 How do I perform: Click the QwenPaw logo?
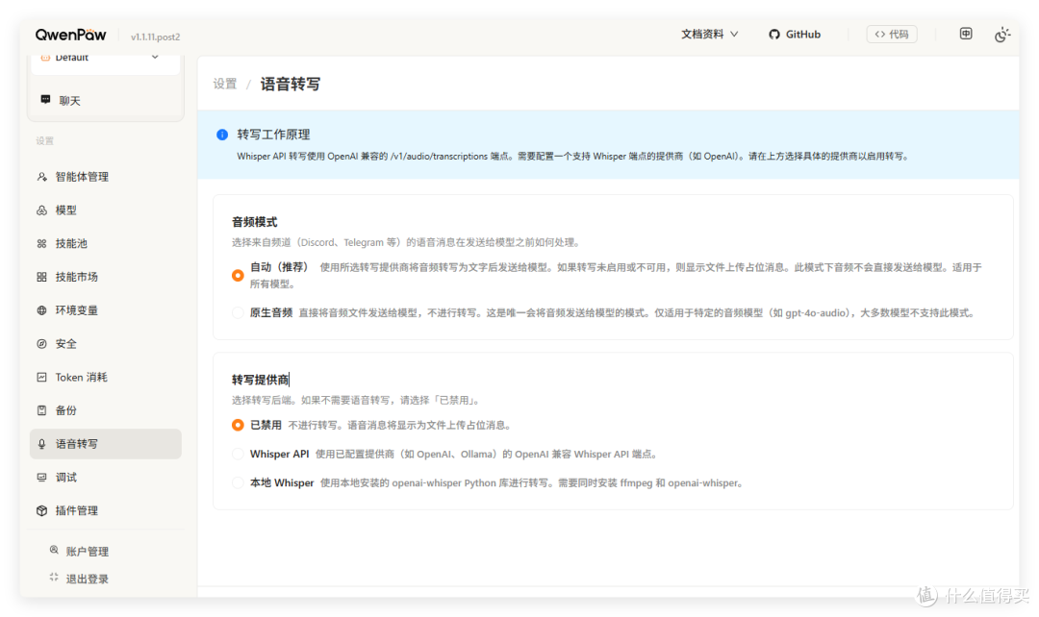pos(70,36)
